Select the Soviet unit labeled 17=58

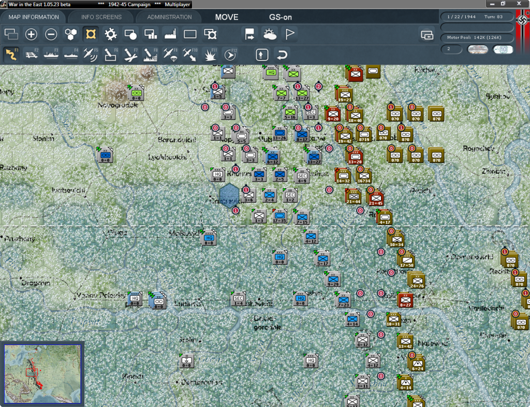tap(407, 260)
